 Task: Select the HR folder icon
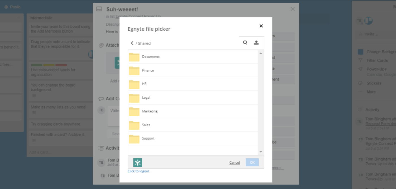134,84
